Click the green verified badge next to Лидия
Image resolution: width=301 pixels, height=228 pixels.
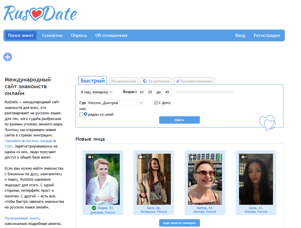(94, 208)
